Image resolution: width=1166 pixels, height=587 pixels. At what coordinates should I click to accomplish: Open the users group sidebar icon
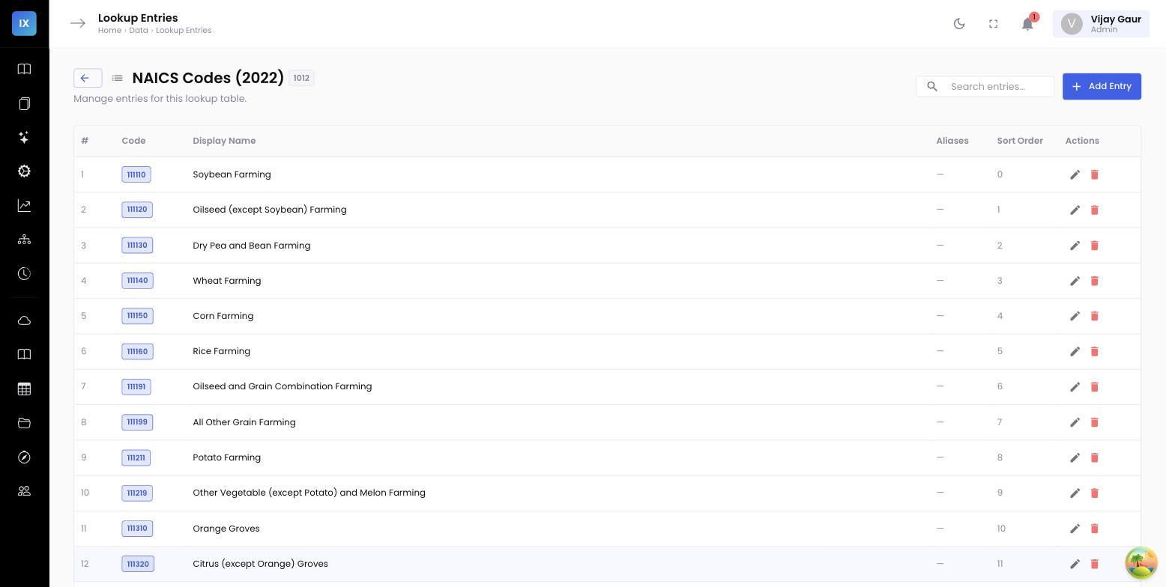pyautogui.click(x=24, y=491)
